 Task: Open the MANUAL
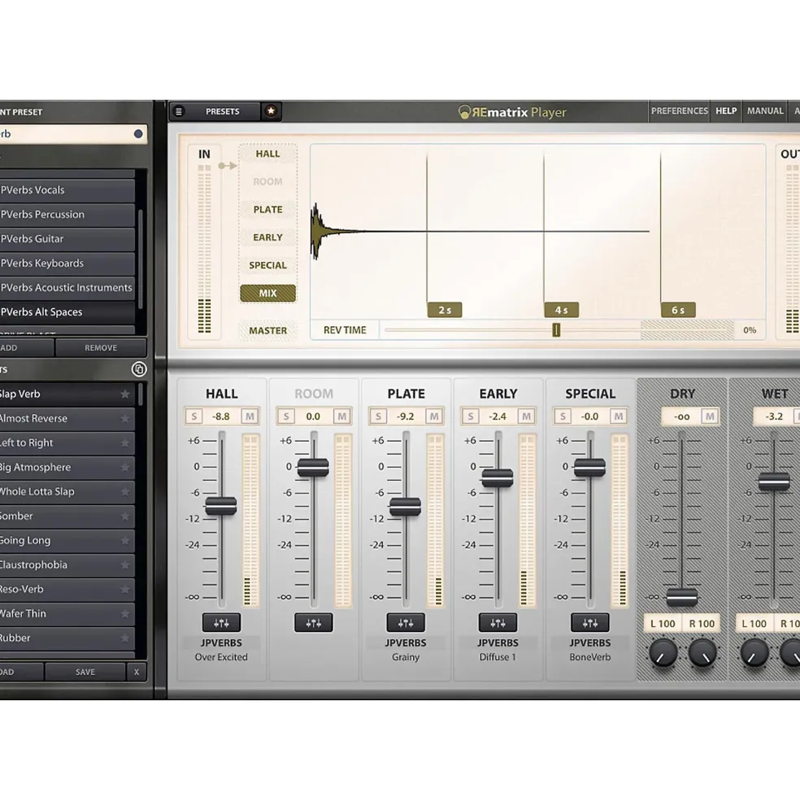click(x=765, y=111)
